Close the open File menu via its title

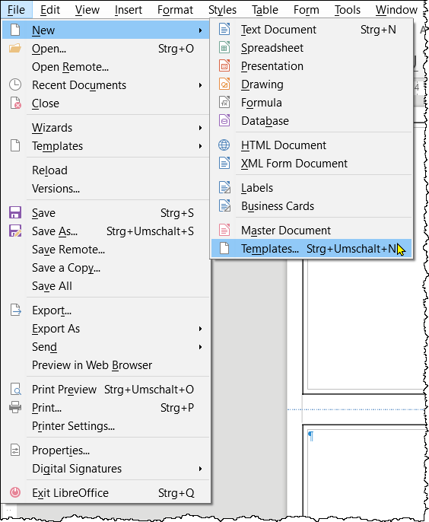point(16,10)
